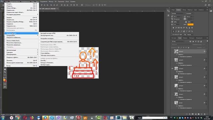Open FileZilla from the taskbar
This screenshot has width=213, height=120.
coord(79,118)
